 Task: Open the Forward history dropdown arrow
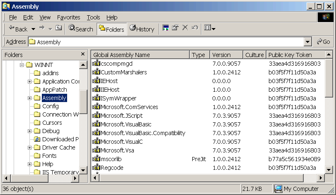(50, 29)
